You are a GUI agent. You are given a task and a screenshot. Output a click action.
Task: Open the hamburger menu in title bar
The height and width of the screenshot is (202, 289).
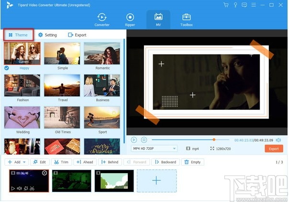tap(254, 5)
